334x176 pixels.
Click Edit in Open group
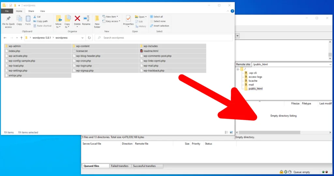(139, 22)
